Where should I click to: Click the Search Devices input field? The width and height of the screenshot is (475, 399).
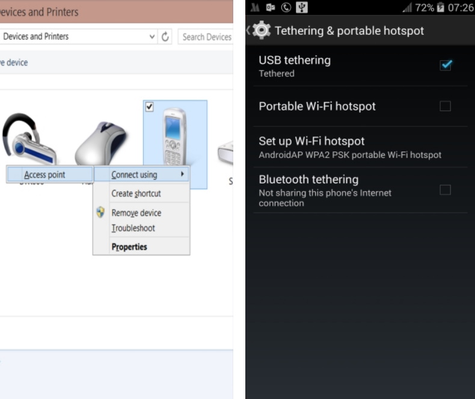tap(206, 37)
